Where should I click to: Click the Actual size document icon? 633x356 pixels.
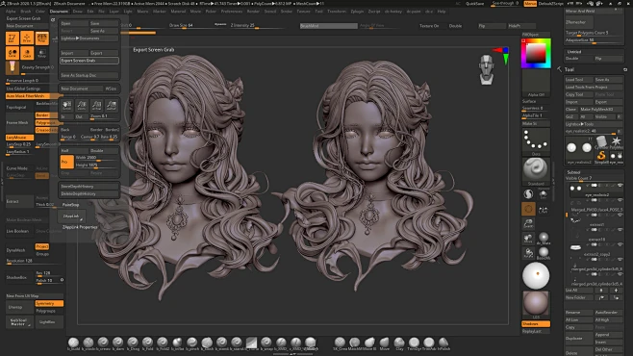click(97, 105)
